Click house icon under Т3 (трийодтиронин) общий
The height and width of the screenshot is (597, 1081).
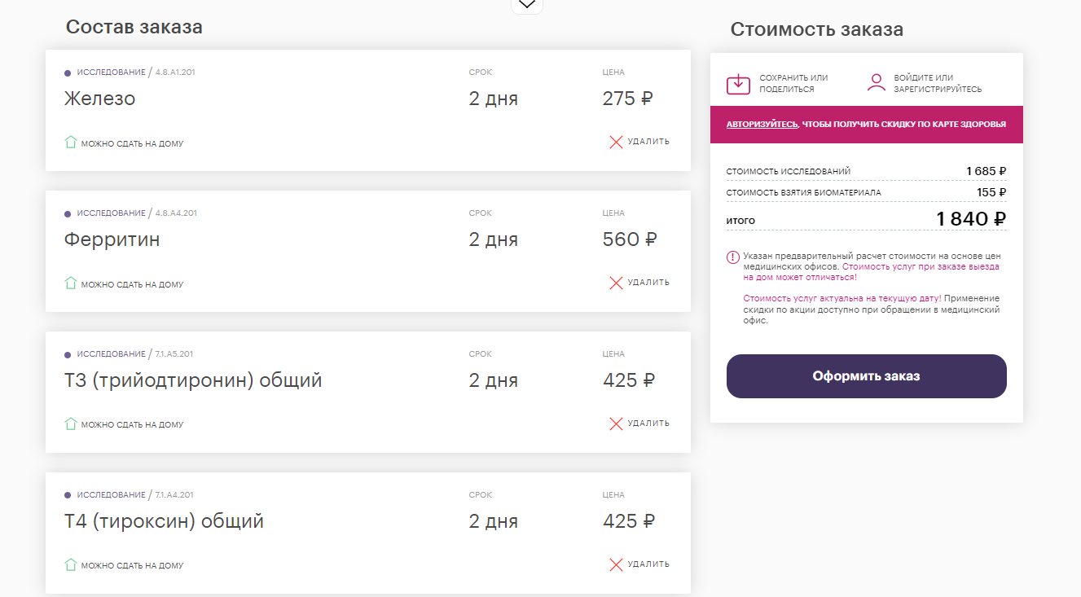click(70, 424)
